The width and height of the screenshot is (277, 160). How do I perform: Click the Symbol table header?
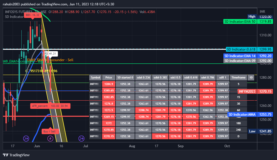[x=95, y=78]
